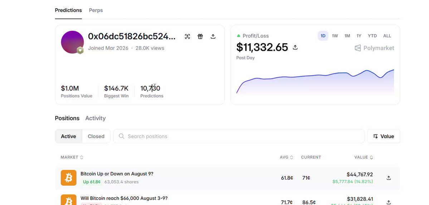Click the magnifier icon in search box
Screen dimensions: 429x205
point(122,136)
